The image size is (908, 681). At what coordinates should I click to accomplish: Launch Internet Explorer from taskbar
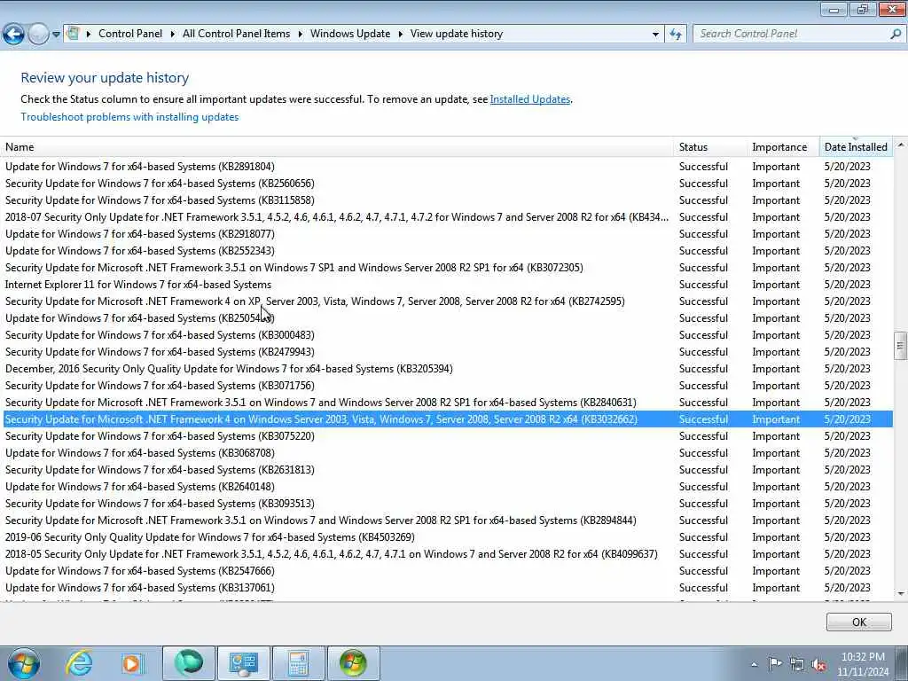coord(79,663)
